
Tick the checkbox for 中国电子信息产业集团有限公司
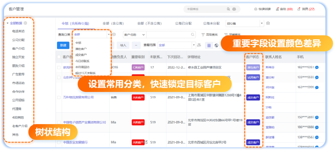coord(59,122)
